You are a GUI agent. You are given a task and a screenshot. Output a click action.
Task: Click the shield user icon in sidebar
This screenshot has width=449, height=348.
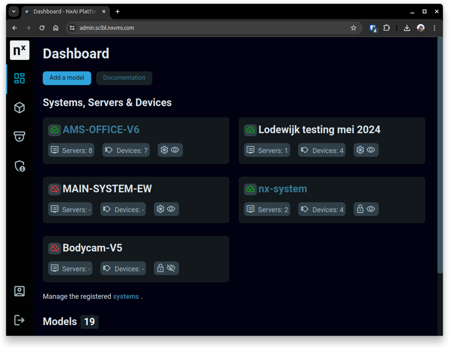click(19, 166)
